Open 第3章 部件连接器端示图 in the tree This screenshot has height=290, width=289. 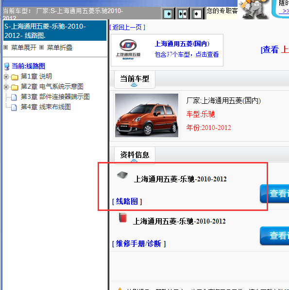coord(55,97)
